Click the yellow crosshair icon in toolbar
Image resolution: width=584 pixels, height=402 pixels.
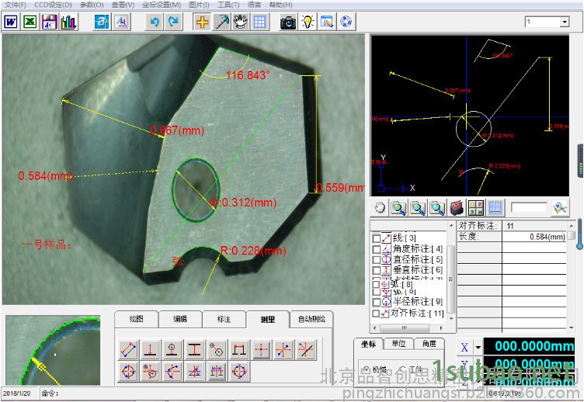point(202,22)
